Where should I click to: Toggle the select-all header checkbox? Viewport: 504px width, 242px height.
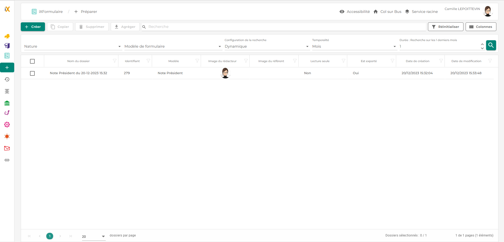32,61
